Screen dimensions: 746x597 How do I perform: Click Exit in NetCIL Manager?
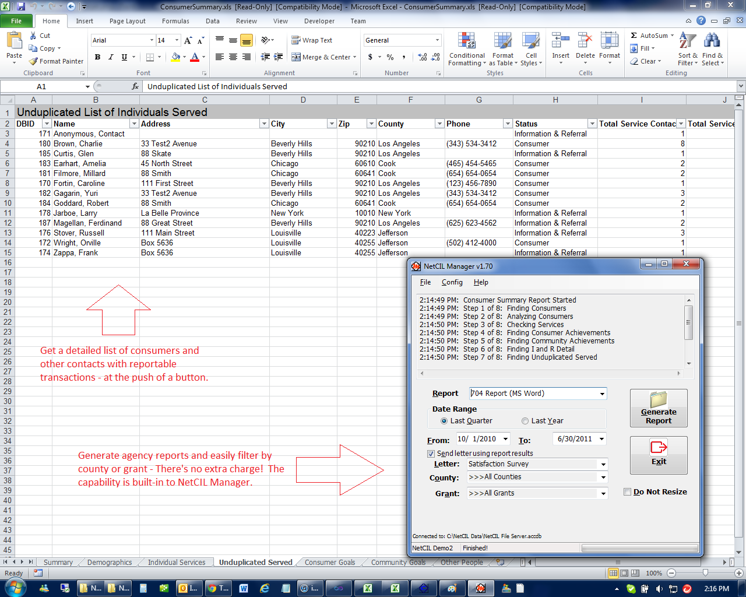pyautogui.click(x=659, y=455)
